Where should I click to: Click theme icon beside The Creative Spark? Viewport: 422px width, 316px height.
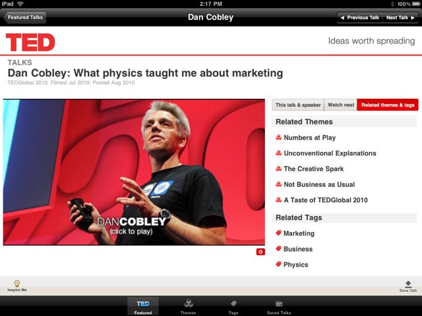[x=278, y=169]
